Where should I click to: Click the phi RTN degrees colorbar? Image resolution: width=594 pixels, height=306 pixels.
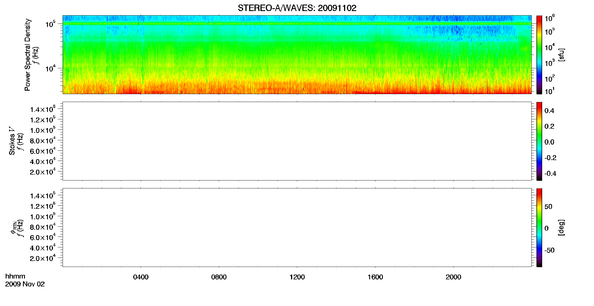tap(539, 228)
